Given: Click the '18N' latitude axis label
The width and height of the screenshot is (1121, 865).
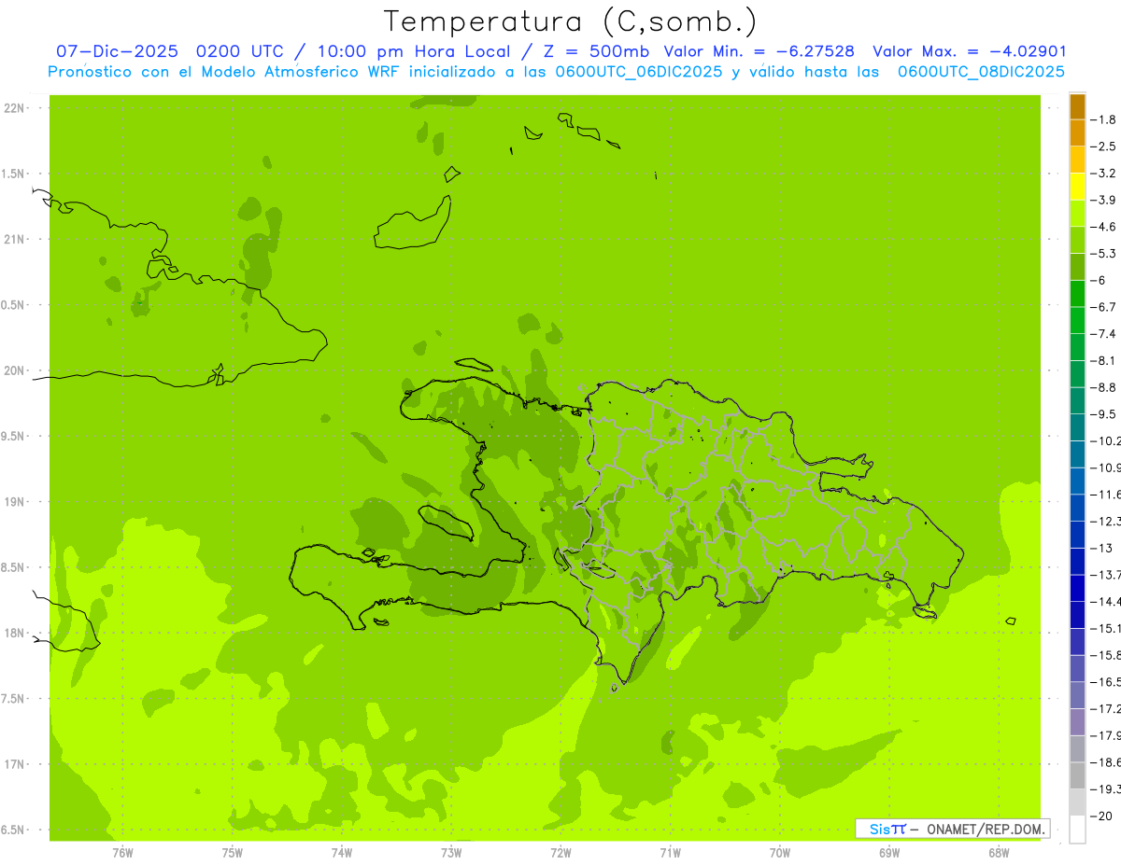Looking at the screenshot, I should tap(15, 633).
